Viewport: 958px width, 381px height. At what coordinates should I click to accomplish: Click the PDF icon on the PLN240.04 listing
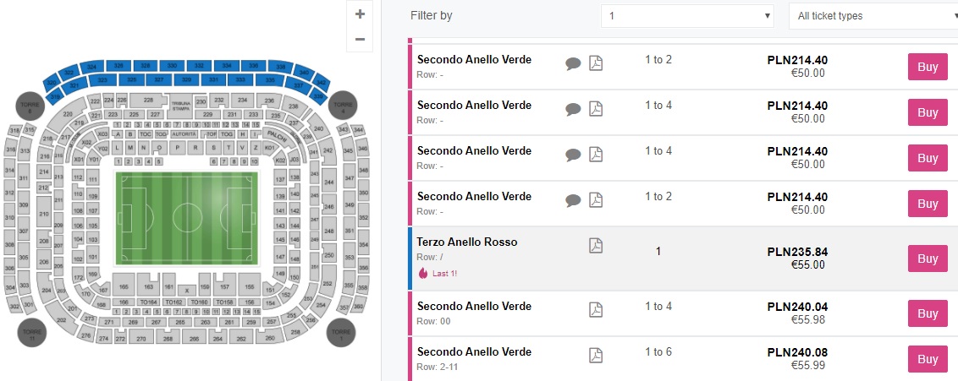click(596, 309)
